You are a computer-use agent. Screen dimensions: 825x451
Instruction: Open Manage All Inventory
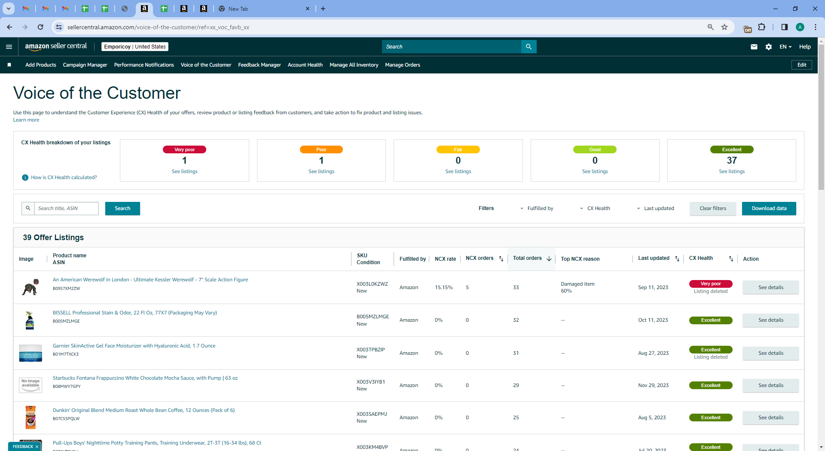click(354, 65)
